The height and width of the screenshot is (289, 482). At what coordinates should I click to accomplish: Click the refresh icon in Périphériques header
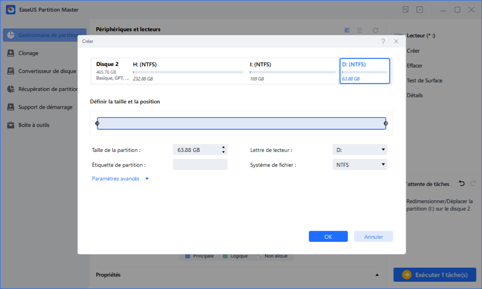point(375,30)
